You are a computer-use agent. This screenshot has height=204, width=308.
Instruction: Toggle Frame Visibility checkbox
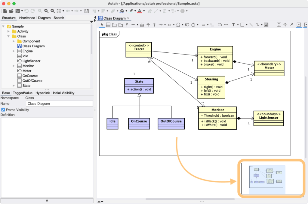3,110
